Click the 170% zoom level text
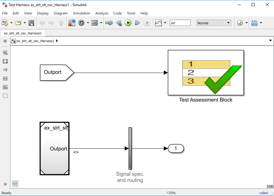Image resolution: width=274 pixels, height=196 pixels. [171, 193]
